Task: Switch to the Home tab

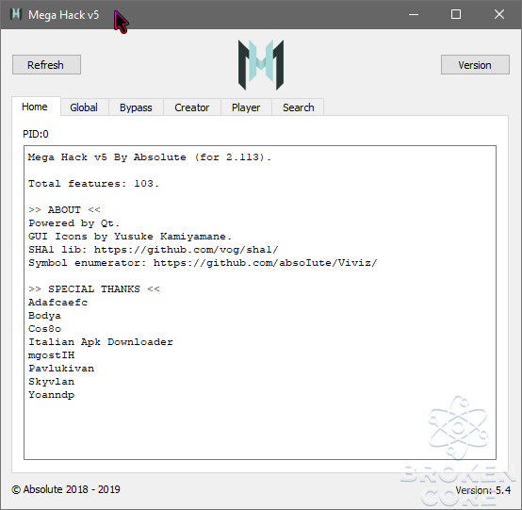Action: (x=36, y=107)
